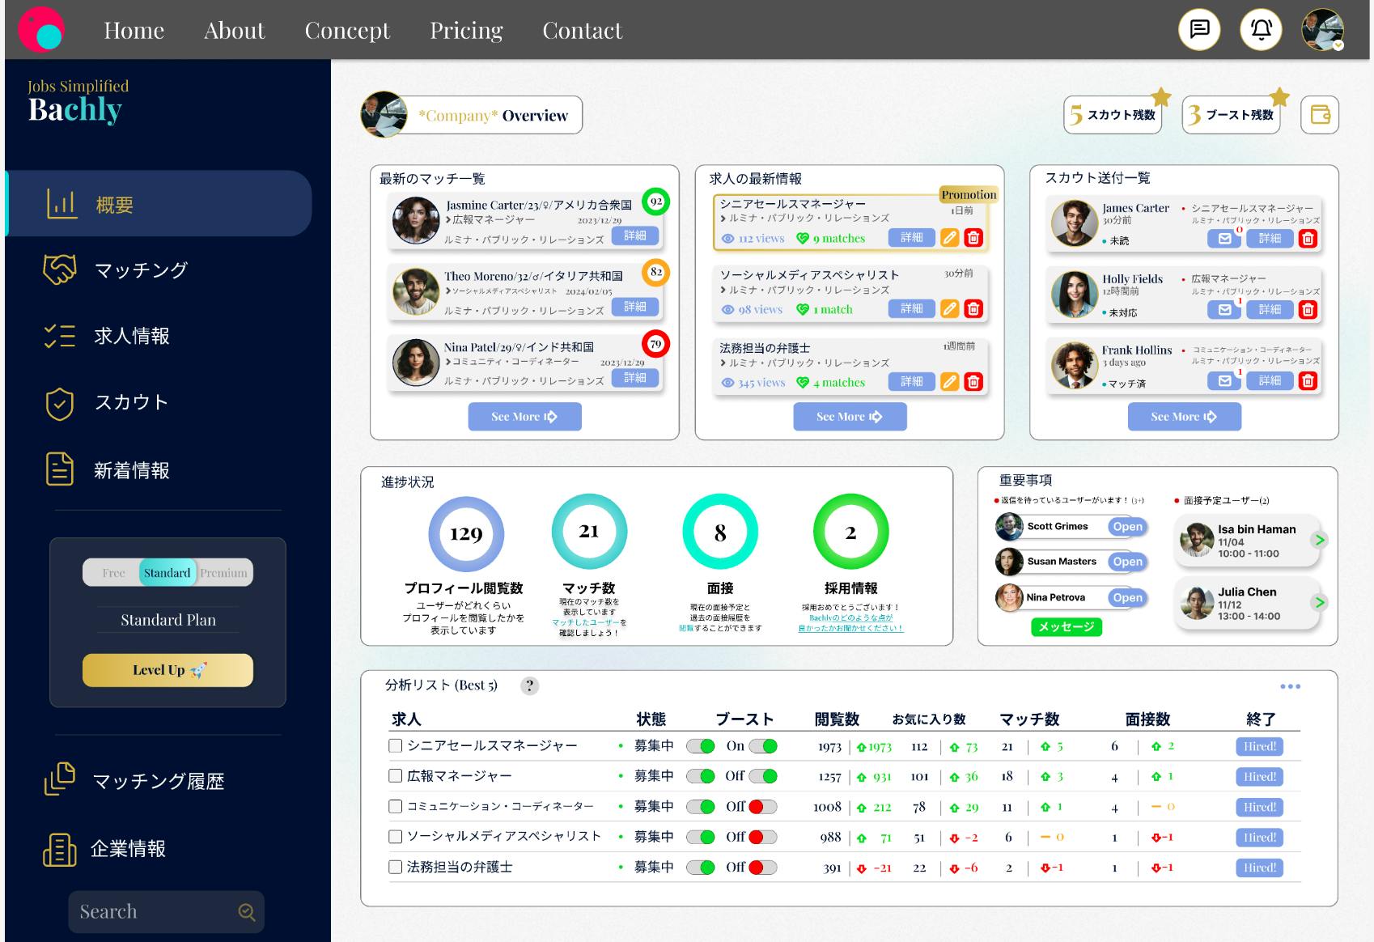The image size is (1374, 942).
Task: Delete the 法務担当の弁護士 job posting
Action: [x=973, y=382]
